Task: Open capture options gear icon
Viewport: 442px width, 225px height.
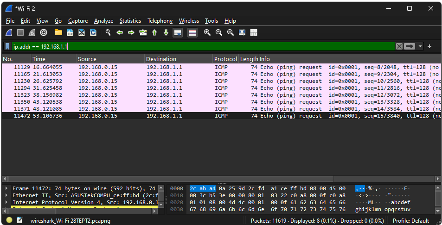Action: 44,32
